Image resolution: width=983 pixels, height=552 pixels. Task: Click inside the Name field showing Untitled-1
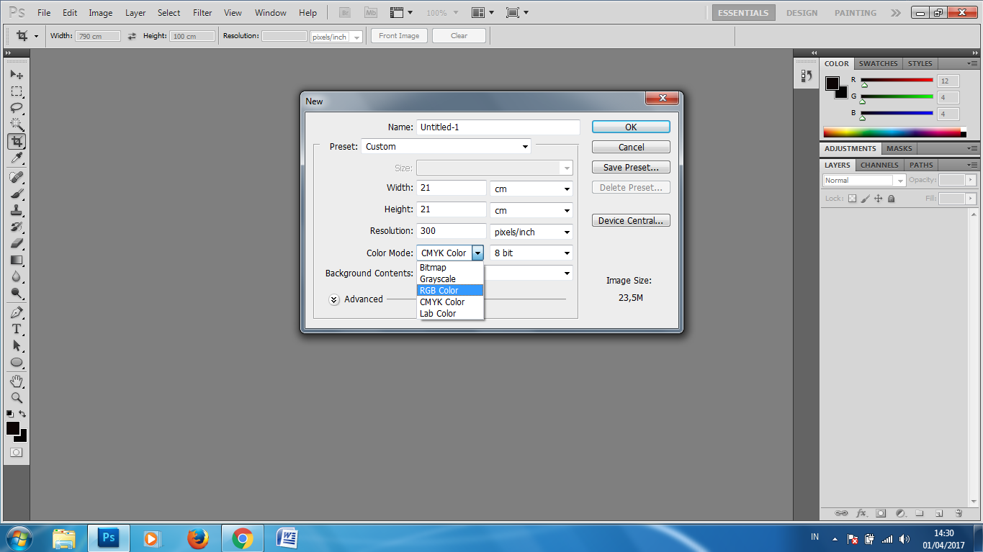coord(497,127)
